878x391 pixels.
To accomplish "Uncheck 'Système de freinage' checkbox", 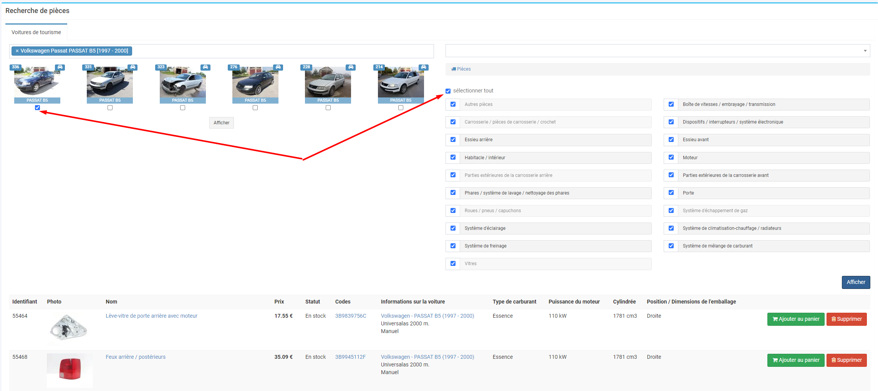I will point(453,246).
